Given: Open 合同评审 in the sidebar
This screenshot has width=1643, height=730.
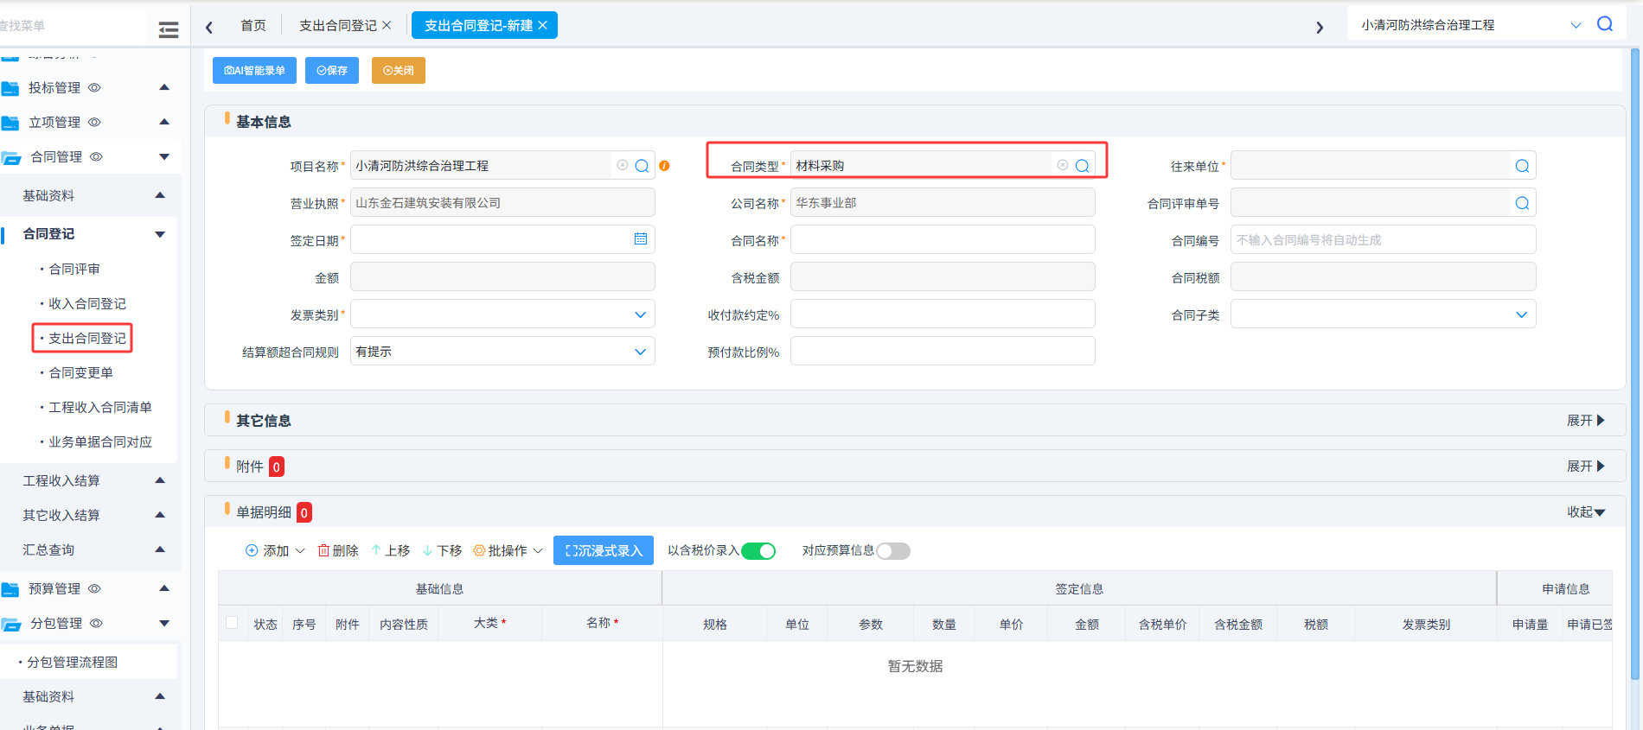Looking at the screenshot, I should (74, 269).
